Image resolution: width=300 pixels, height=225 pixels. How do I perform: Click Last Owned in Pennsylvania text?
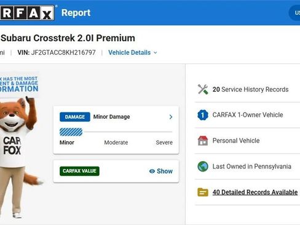coord(251,167)
